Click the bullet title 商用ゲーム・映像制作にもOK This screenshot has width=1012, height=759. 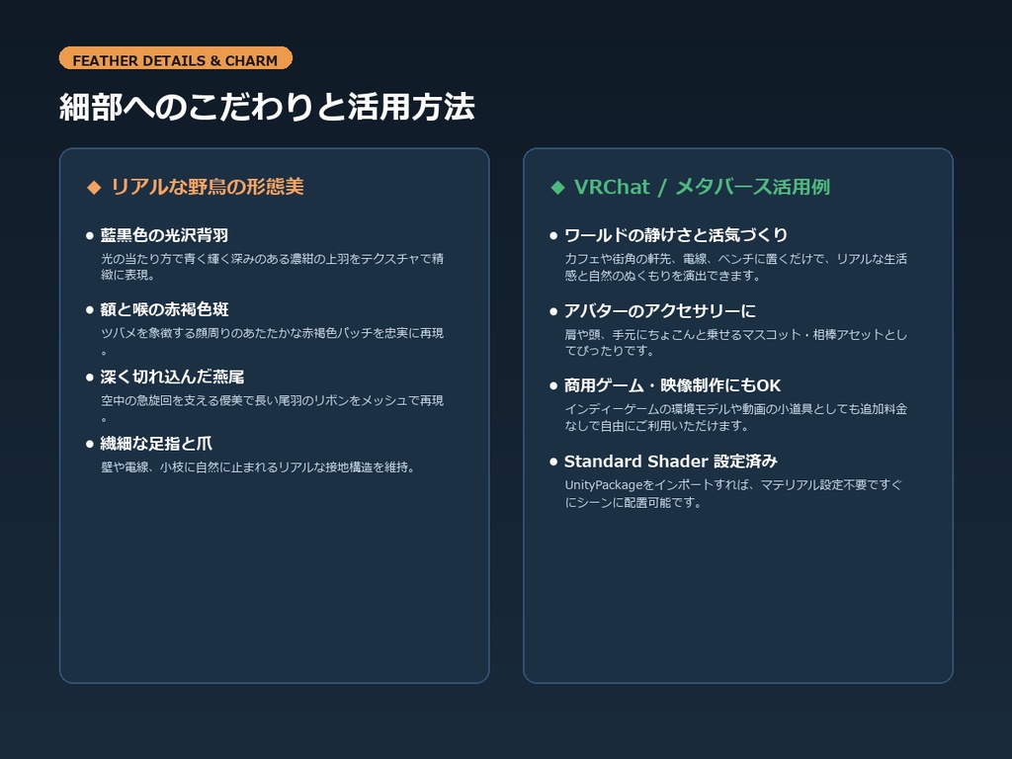click(x=672, y=386)
